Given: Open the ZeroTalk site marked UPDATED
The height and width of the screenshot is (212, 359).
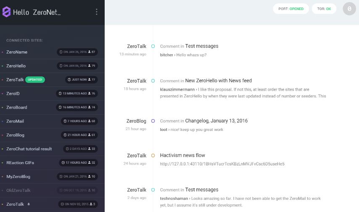Looking at the screenshot, I should click(15, 80).
